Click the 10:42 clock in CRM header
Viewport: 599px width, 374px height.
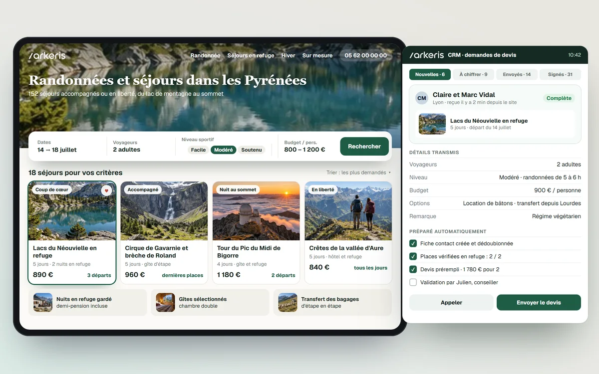574,55
